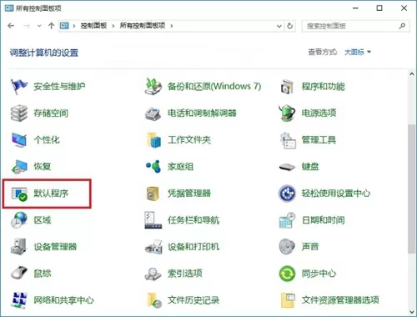The height and width of the screenshot is (317, 417).
Task: Go up one level with up arrow
Action: point(51,26)
